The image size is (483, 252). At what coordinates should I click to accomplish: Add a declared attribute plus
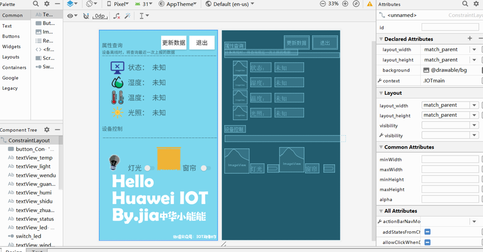click(x=470, y=39)
